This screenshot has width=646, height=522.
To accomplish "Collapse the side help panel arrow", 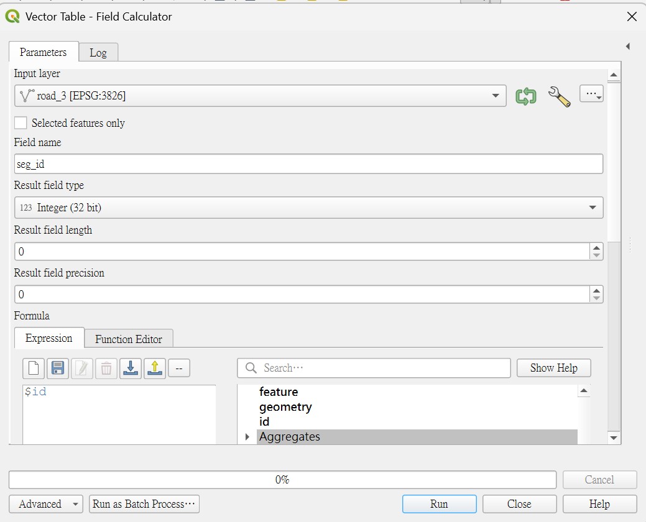I will tap(627, 46).
